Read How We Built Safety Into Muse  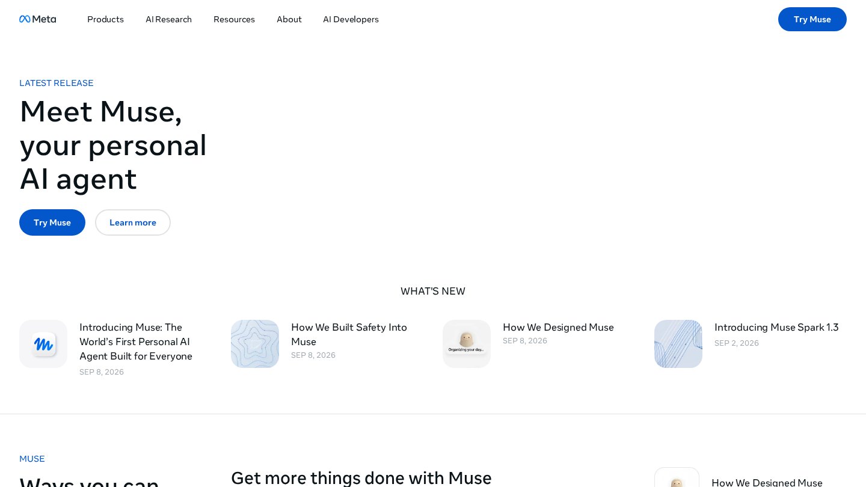[x=349, y=334]
